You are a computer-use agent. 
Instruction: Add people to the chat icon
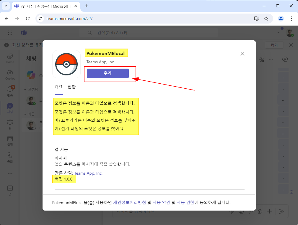tap(261, 59)
